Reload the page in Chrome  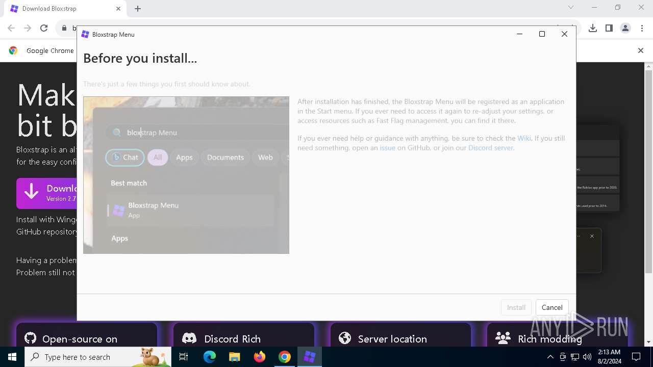coord(44,28)
